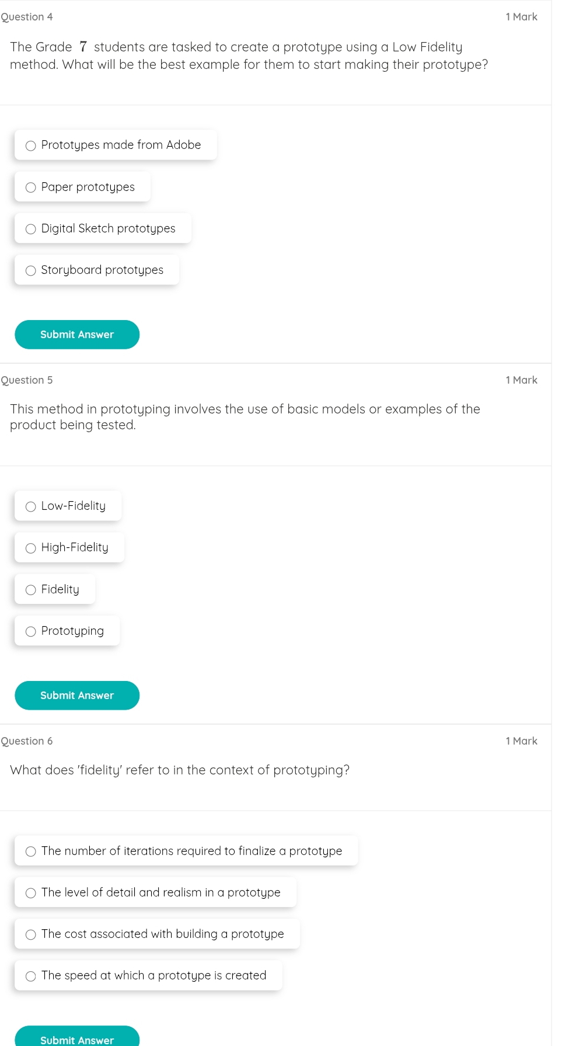Image resolution: width=576 pixels, height=1046 pixels.
Task: Submit the answer for Question 6
Action: tap(77, 1038)
